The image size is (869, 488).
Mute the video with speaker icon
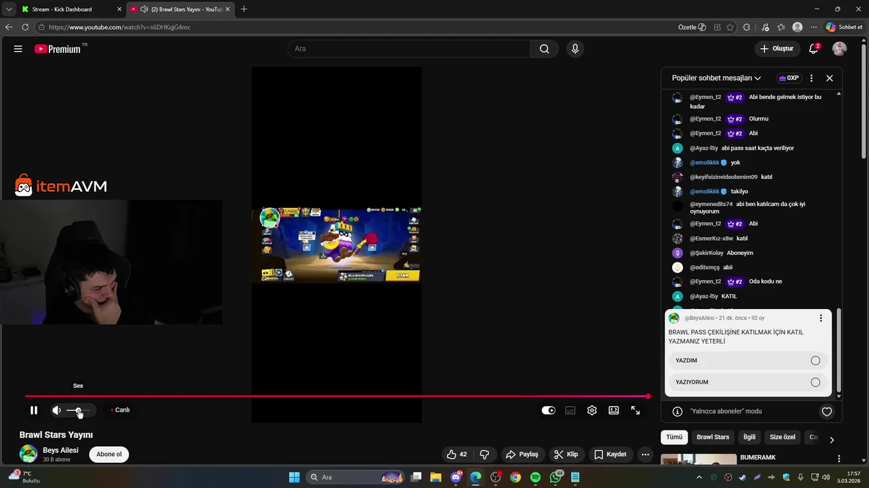56,410
